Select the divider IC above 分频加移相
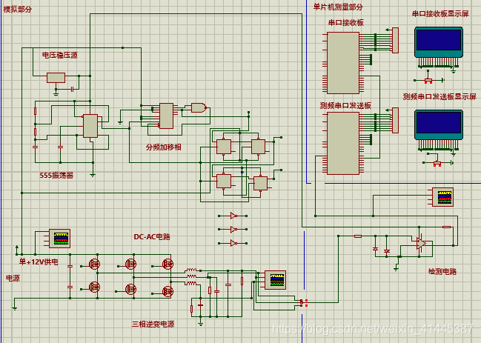 (x=166, y=116)
